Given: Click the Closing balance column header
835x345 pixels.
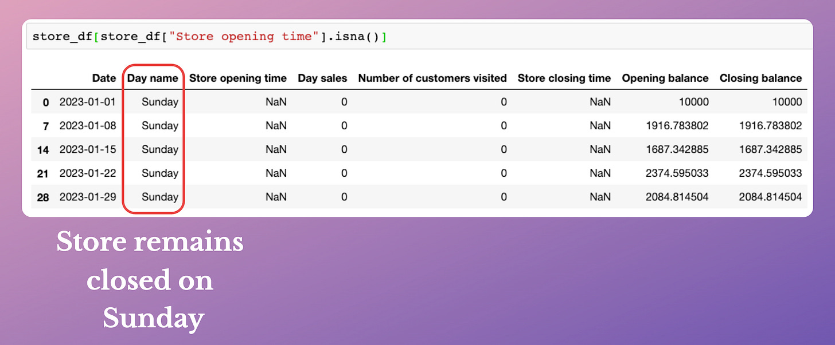Looking at the screenshot, I should tap(760, 78).
